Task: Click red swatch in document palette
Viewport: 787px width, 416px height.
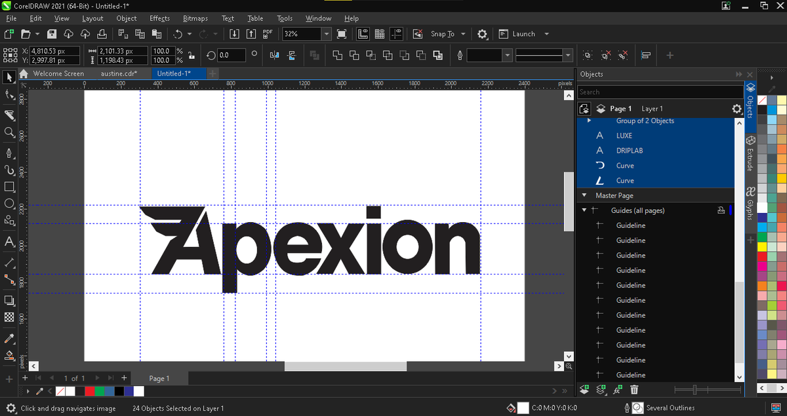Action: (90, 391)
